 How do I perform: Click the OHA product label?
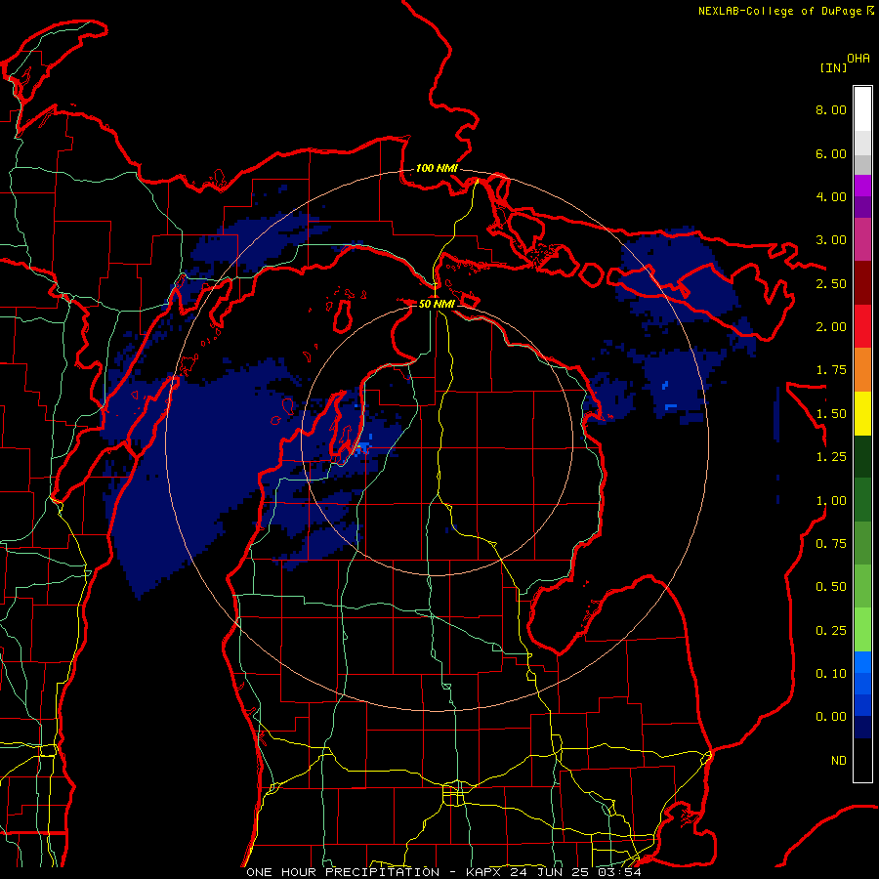click(858, 59)
